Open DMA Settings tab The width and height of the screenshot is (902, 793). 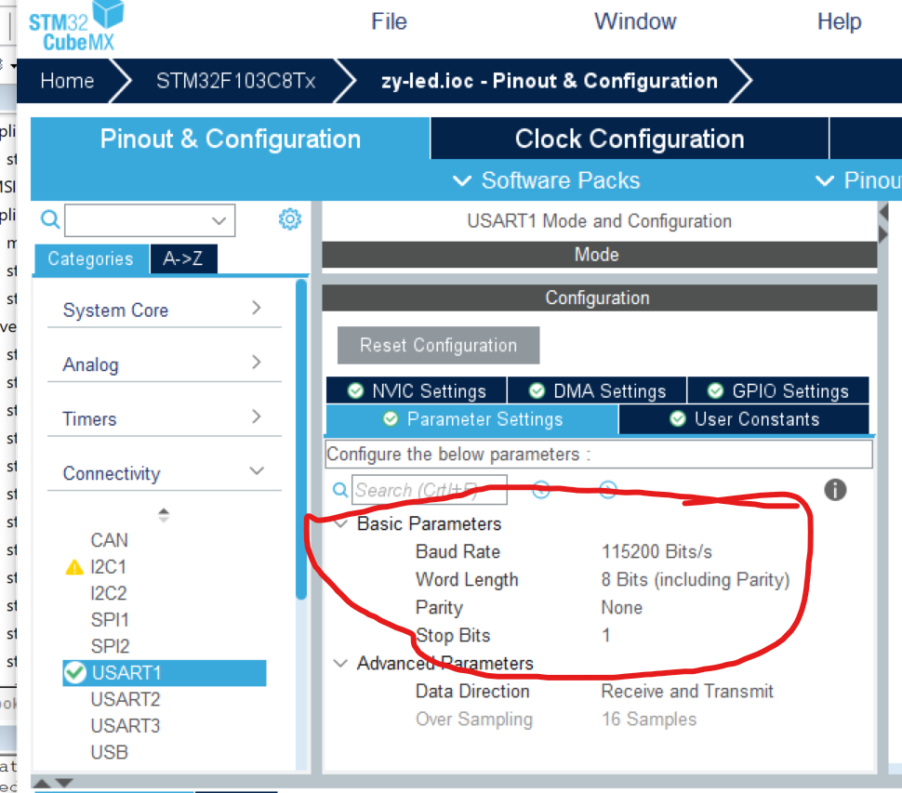[x=597, y=391]
